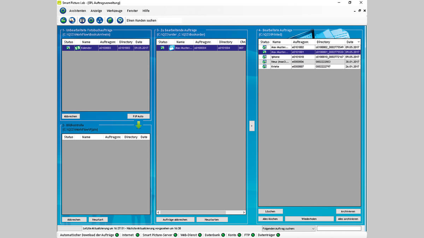The width and height of the screenshot is (424, 238).
Task: Click the speech bubble toolbar icon
Action: (x=120, y=20)
